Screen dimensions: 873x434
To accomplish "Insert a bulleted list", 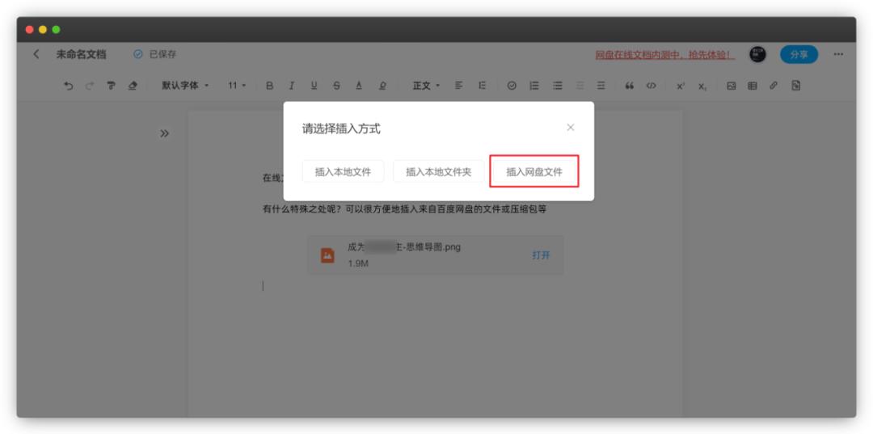I will 557,86.
